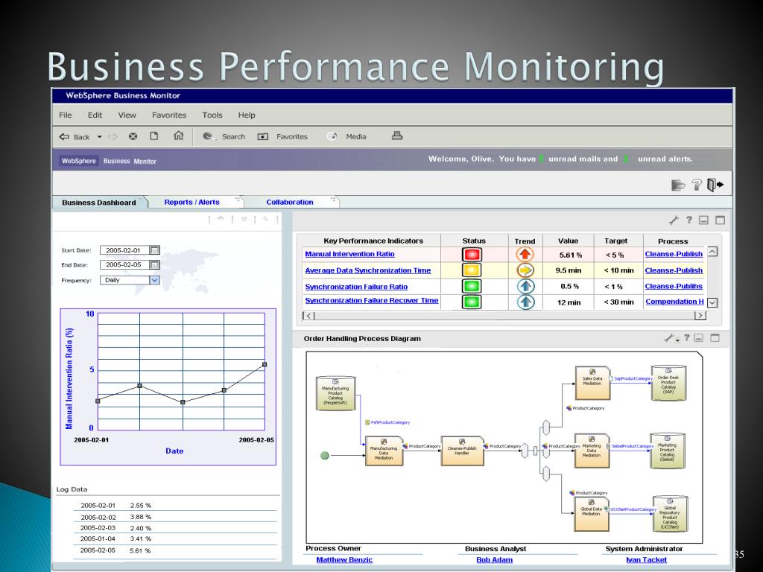Switch to Business Dashboard tab
Image resolution: width=763 pixels, height=572 pixels.
click(x=99, y=203)
